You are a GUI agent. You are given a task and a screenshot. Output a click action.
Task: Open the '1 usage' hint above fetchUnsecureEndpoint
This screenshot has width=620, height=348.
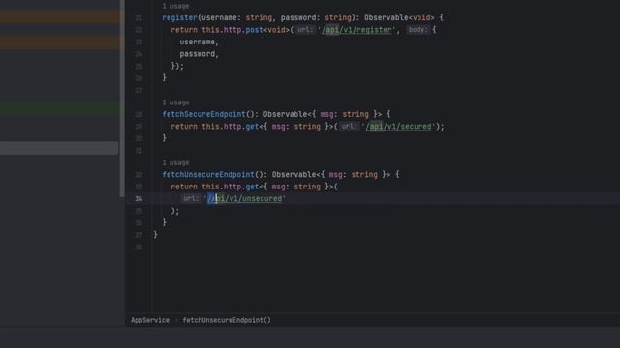click(175, 163)
